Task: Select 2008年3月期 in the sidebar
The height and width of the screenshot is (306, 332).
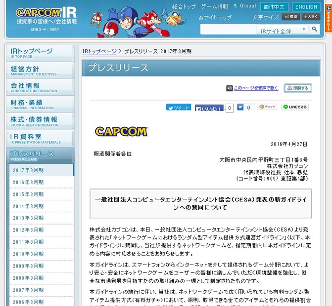Action: 42,278
